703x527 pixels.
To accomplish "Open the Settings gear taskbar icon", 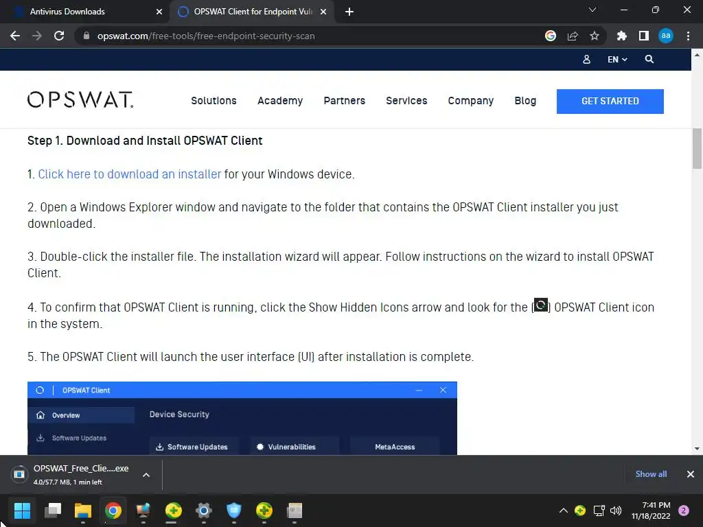I will (x=203, y=510).
